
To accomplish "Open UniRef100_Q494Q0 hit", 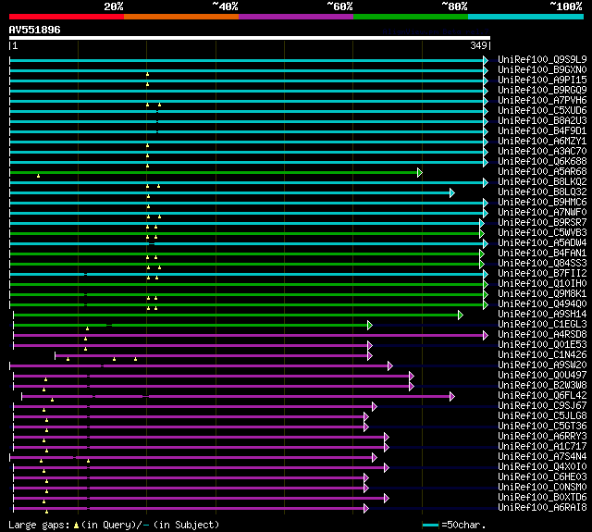I will [542, 304].
